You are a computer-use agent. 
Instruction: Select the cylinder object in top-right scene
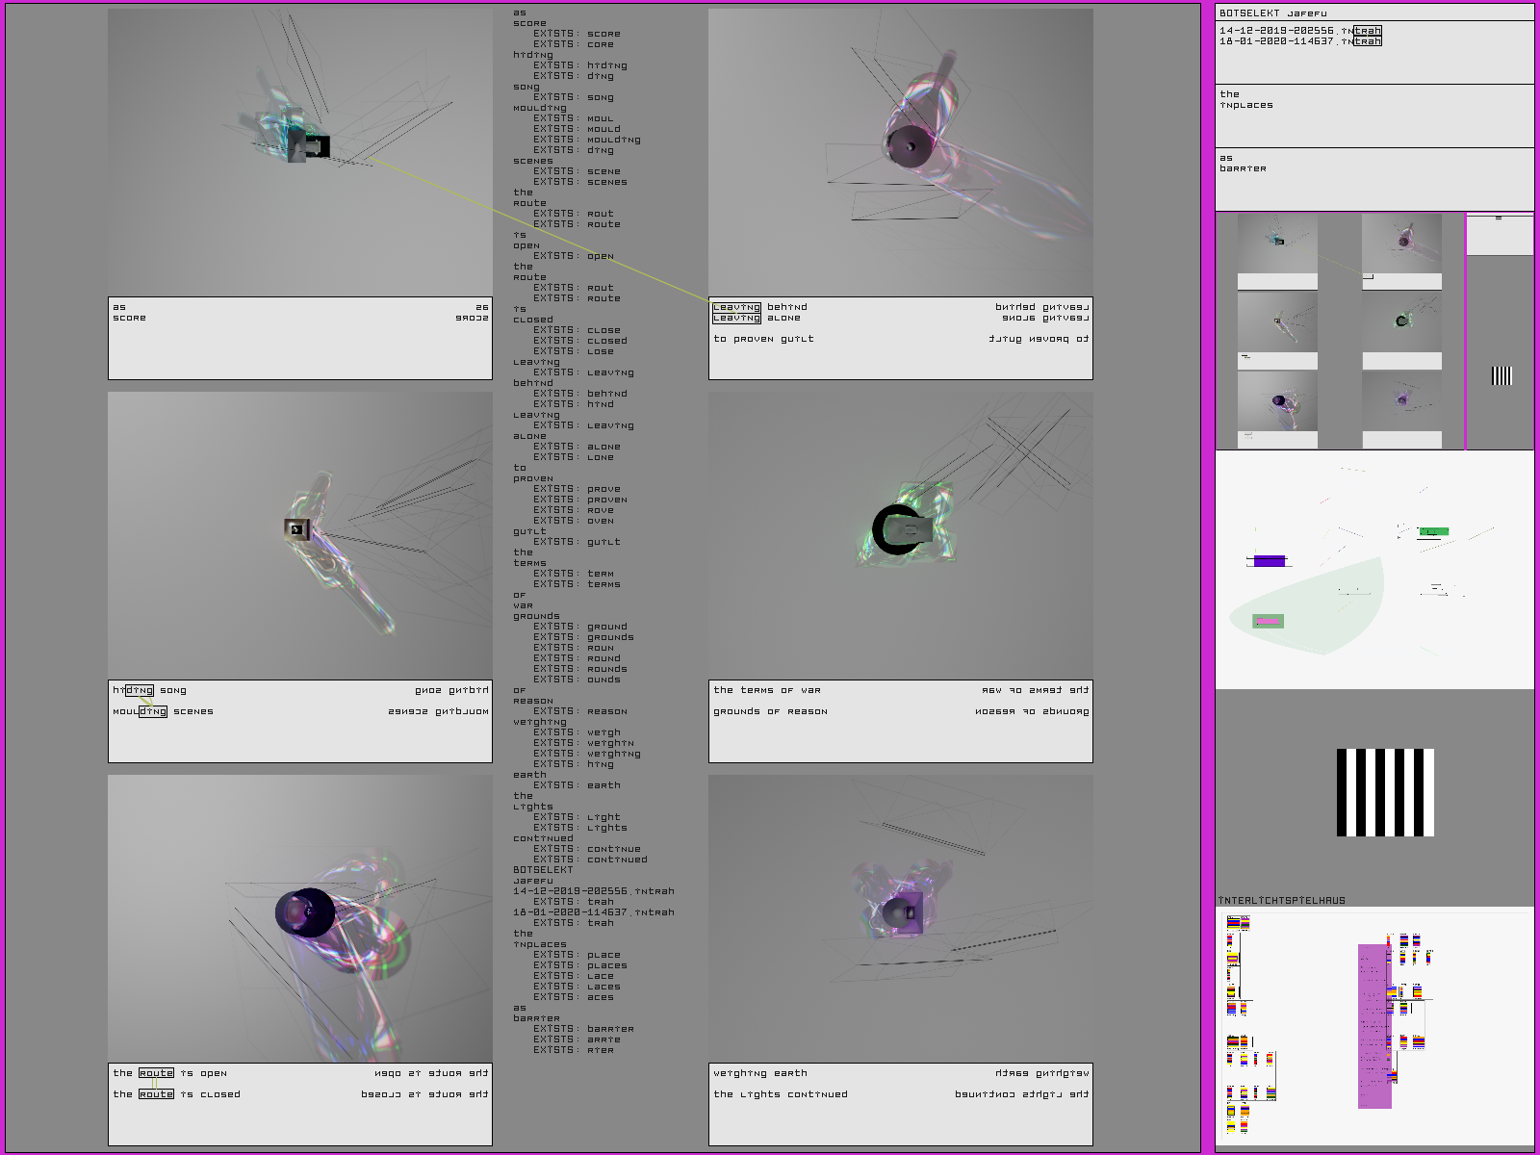click(x=911, y=146)
